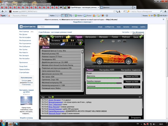Open the Гонки game tab
Viewport: 168px width, 126px height.
(x=115, y=37)
